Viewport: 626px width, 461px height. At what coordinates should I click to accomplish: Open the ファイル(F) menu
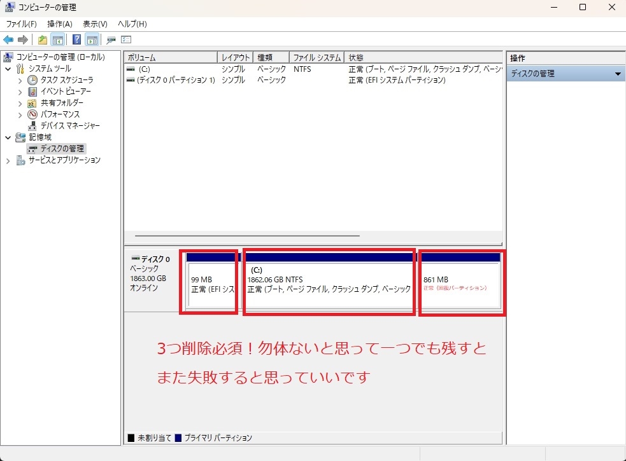coord(22,24)
